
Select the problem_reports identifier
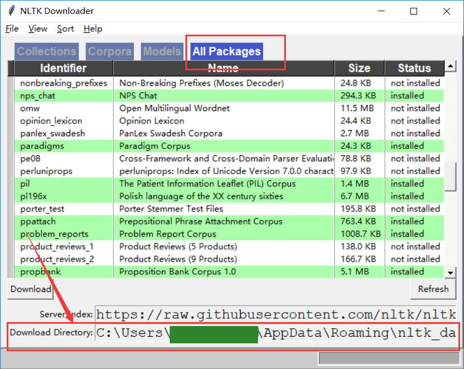click(54, 234)
